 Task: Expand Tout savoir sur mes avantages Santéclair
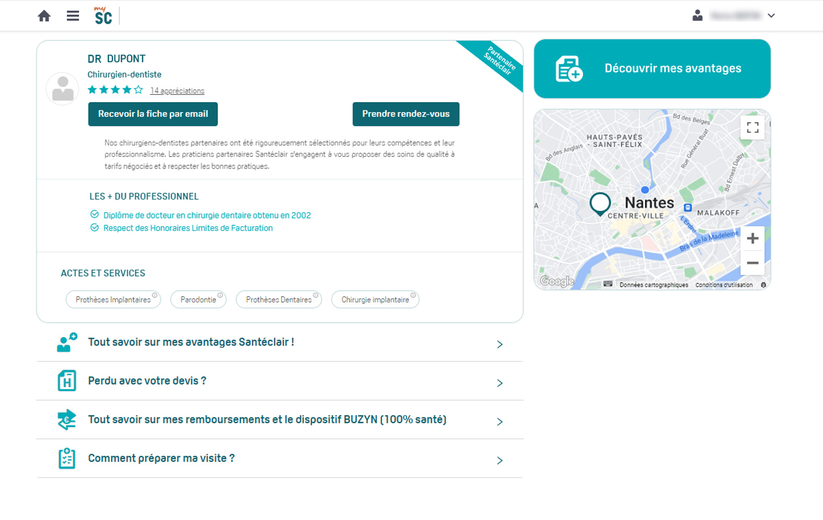coord(279,343)
